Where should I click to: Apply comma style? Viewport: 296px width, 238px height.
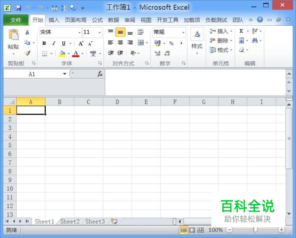point(181,43)
